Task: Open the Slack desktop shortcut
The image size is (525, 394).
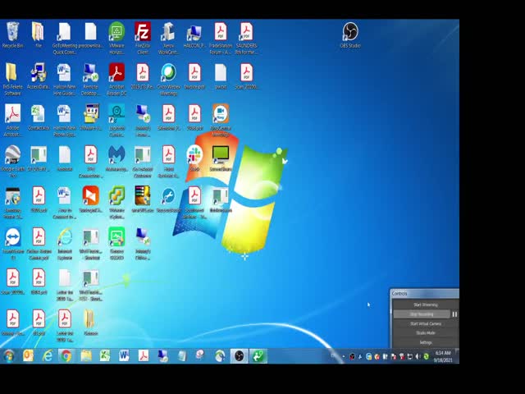Action: tap(194, 155)
